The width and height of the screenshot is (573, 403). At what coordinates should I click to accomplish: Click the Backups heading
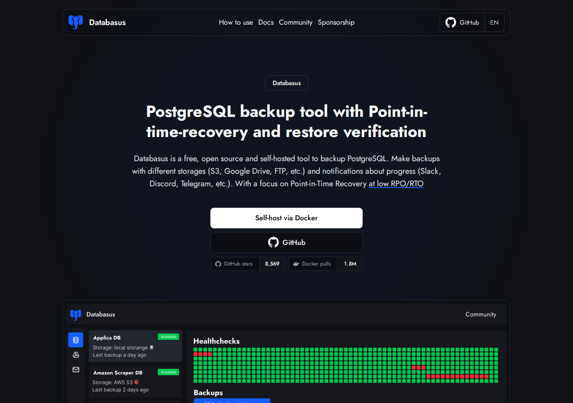coord(208,393)
